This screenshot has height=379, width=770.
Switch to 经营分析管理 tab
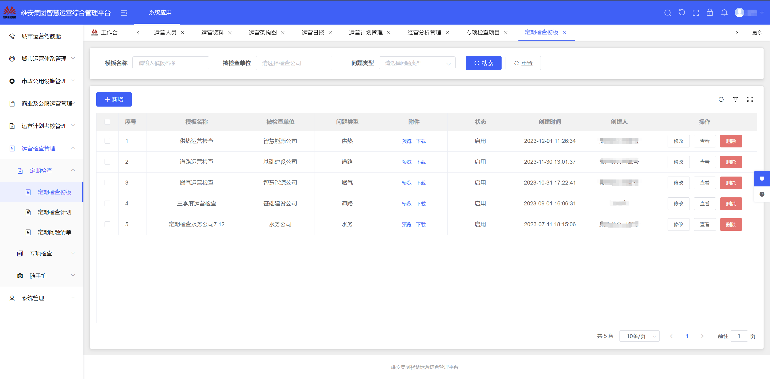pos(424,33)
